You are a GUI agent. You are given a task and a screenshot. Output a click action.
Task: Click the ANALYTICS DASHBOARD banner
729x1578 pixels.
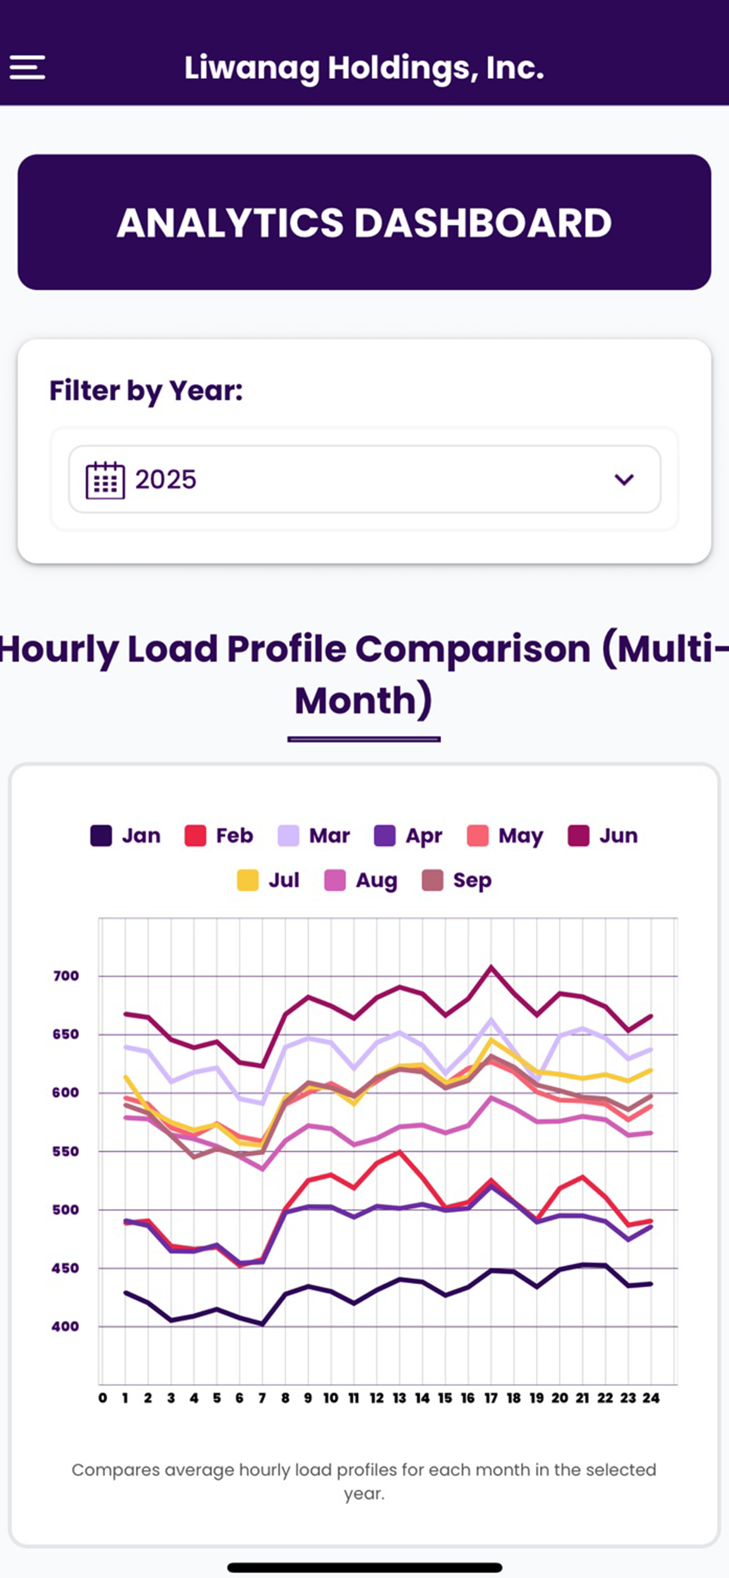[x=365, y=222]
